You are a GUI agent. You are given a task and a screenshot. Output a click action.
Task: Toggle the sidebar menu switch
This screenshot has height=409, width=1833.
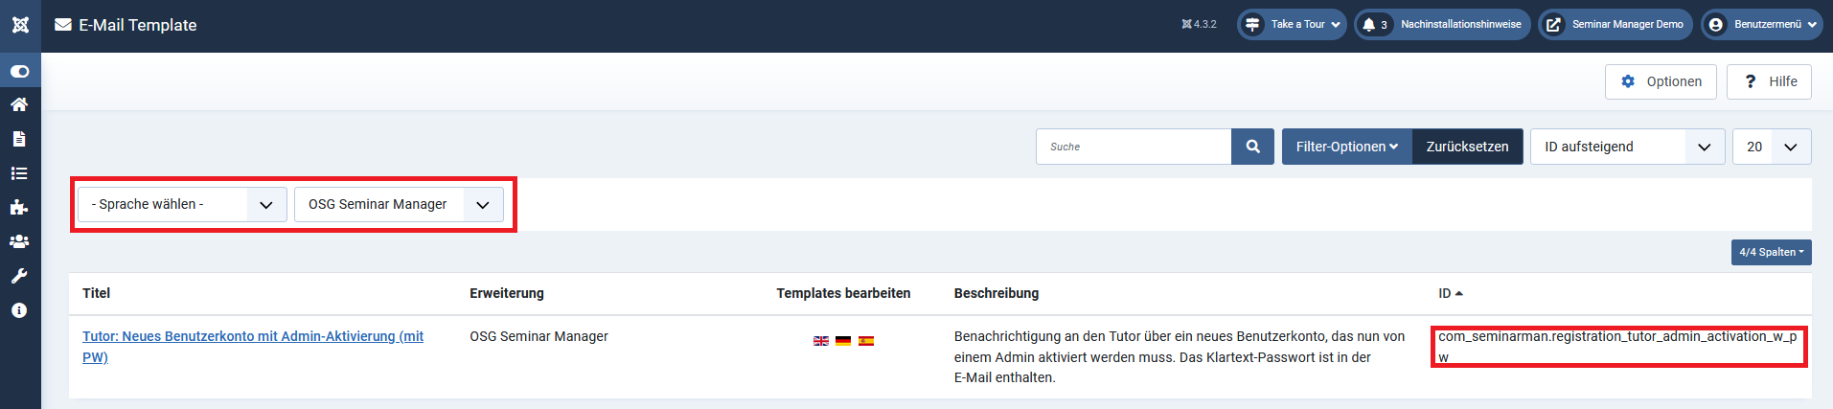click(20, 72)
